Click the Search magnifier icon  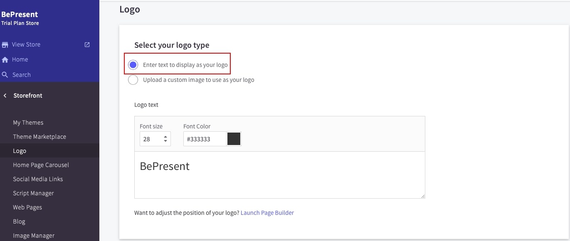(5, 75)
